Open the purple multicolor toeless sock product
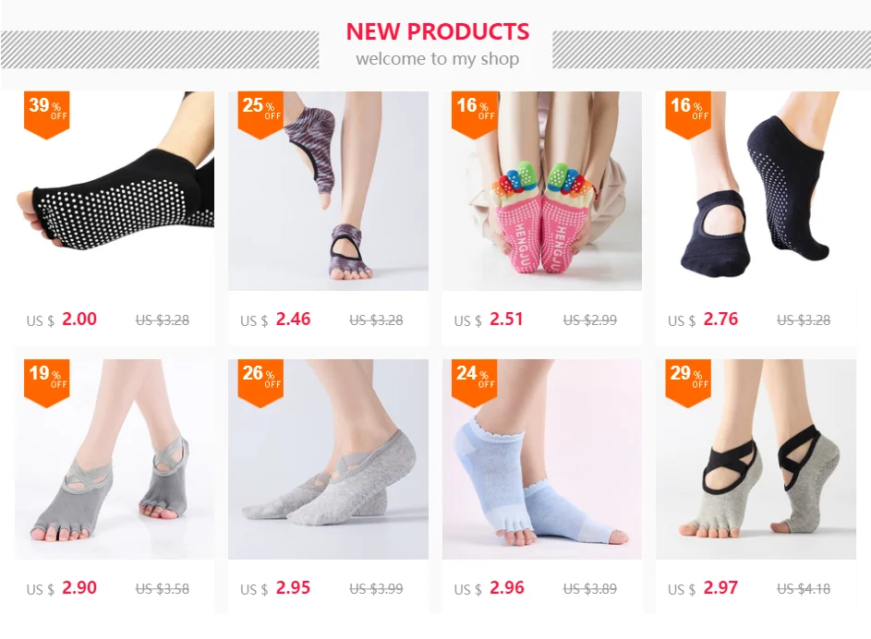This screenshot has height=639, width=871. coord(328,191)
